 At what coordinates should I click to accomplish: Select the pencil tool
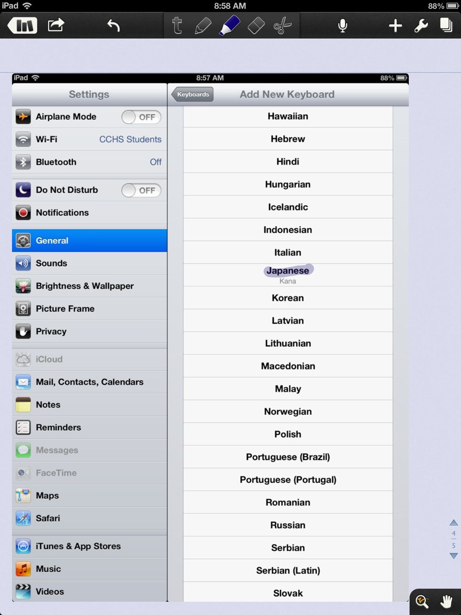203,25
